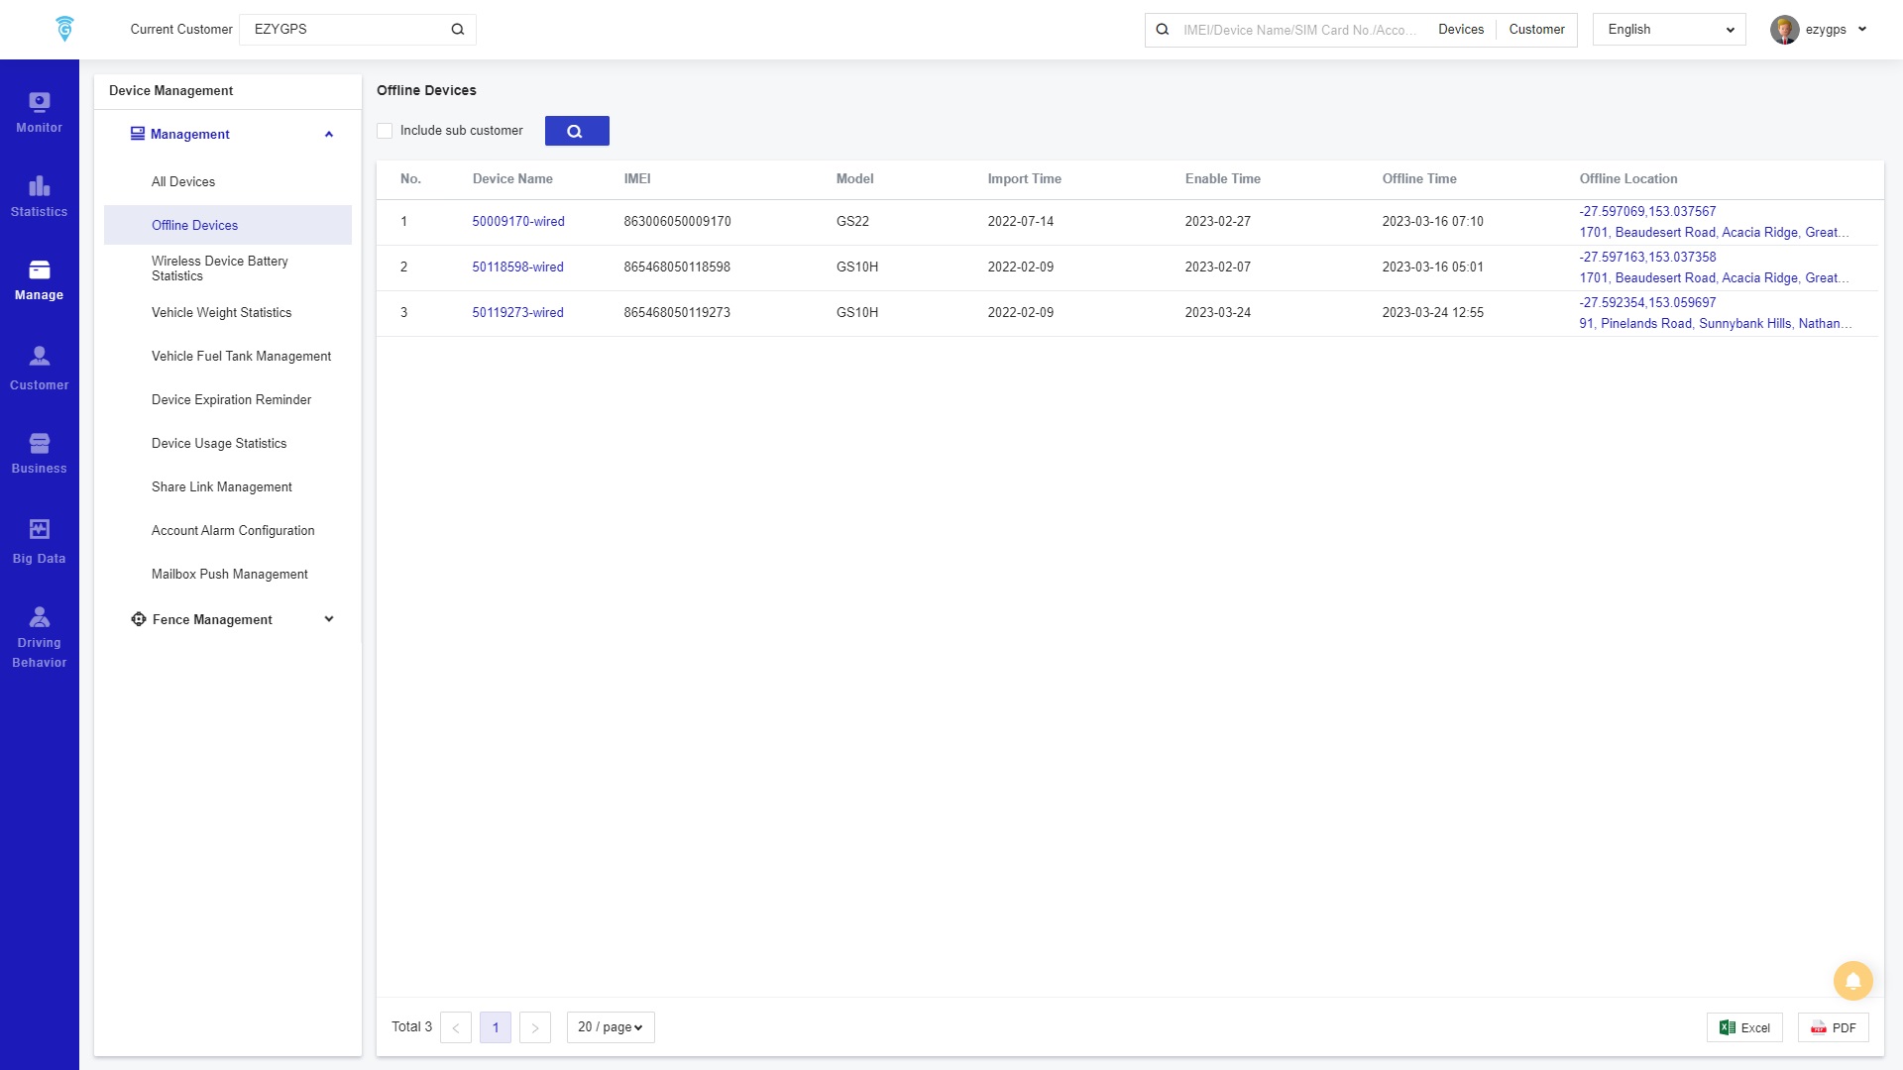Open the Monitor sidebar icon
Image resolution: width=1903 pixels, height=1070 pixels.
39,112
